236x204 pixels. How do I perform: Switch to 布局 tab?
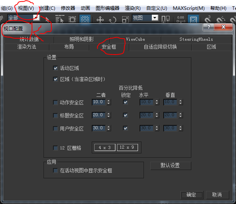69,47
